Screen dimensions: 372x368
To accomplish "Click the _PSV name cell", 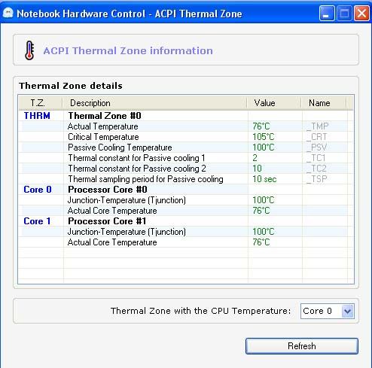I will tap(316, 148).
